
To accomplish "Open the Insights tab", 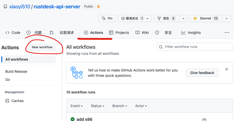I will (x=191, y=33).
